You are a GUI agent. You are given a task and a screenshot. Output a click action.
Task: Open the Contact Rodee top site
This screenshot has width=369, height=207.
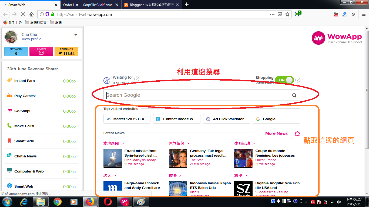(x=177, y=119)
